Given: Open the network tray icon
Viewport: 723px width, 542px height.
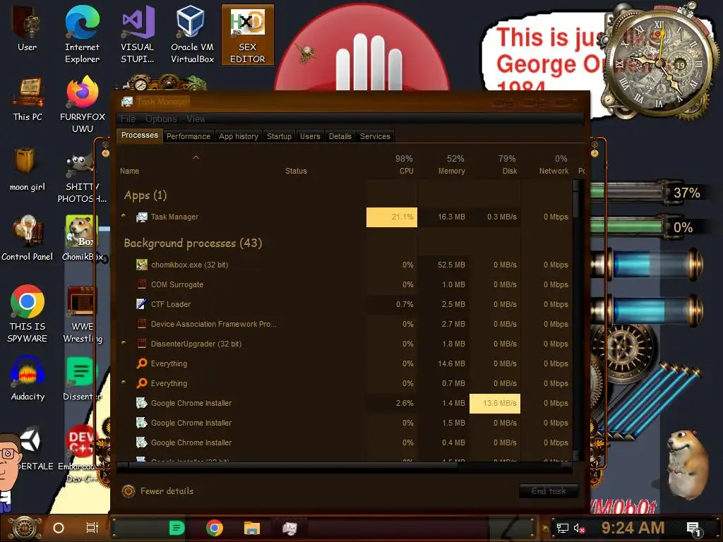Looking at the screenshot, I should click(562, 528).
